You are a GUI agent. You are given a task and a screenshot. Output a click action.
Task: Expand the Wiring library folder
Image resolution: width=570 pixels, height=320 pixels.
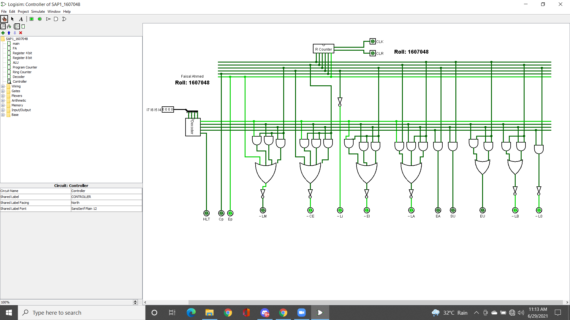tap(3, 86)
